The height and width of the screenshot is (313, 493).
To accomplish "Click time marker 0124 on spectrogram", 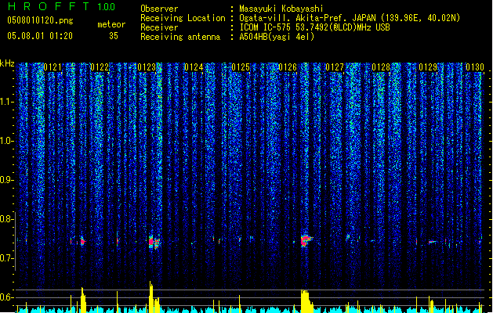I will coord(194,67).
